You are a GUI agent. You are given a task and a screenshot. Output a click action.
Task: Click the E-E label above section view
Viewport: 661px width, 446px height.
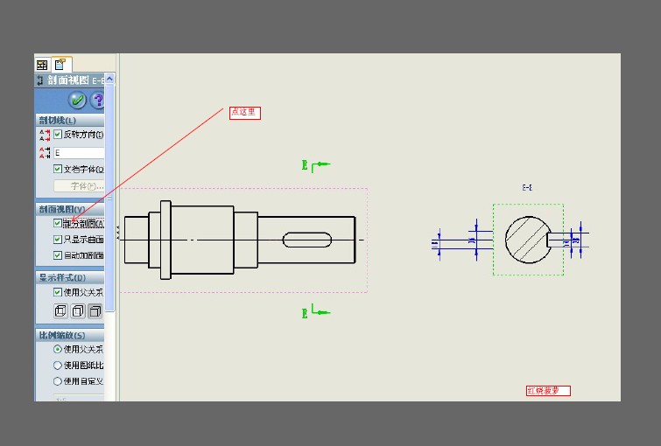coord(527,187)
